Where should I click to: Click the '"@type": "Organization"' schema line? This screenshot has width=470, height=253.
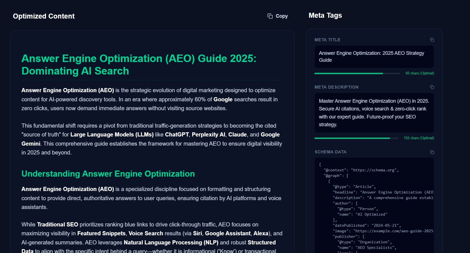[x=365, y=242]
